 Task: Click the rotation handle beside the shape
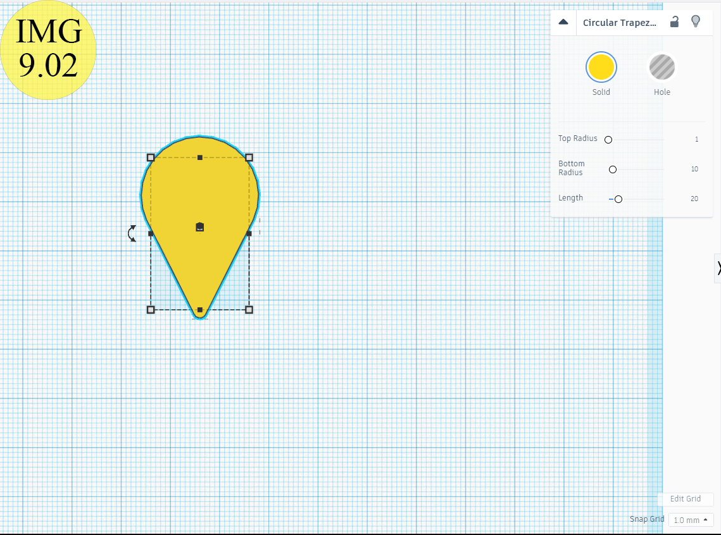tap(132, 233)
